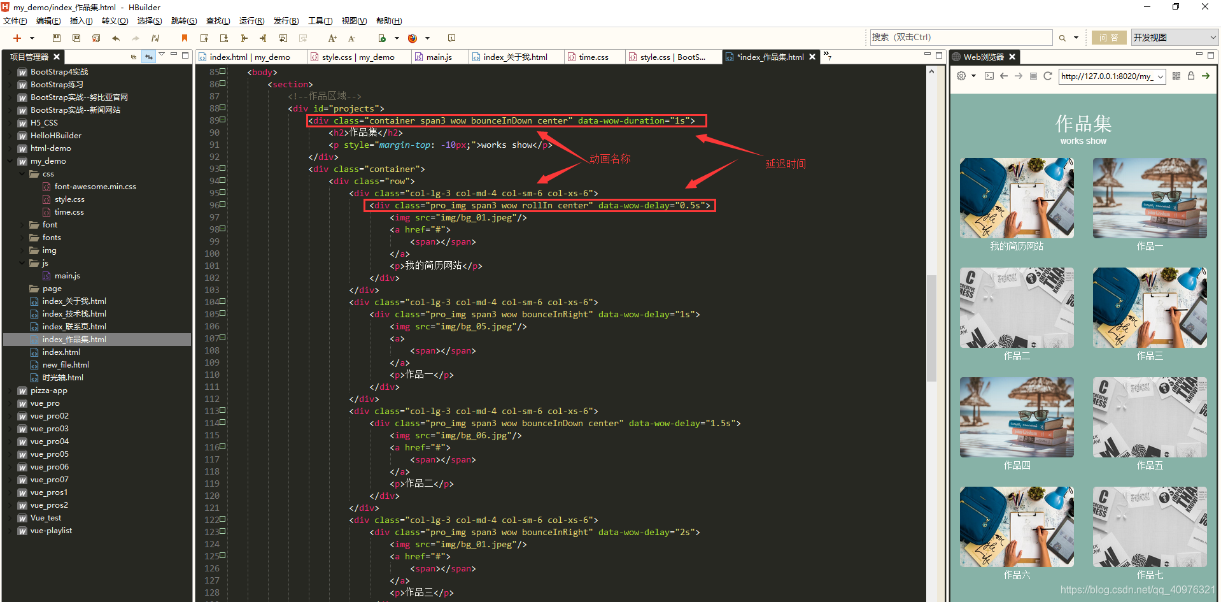Click the Save icon in toolbar

coord(57,38)
